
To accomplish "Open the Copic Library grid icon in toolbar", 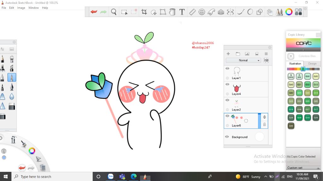I will [298, 12].
